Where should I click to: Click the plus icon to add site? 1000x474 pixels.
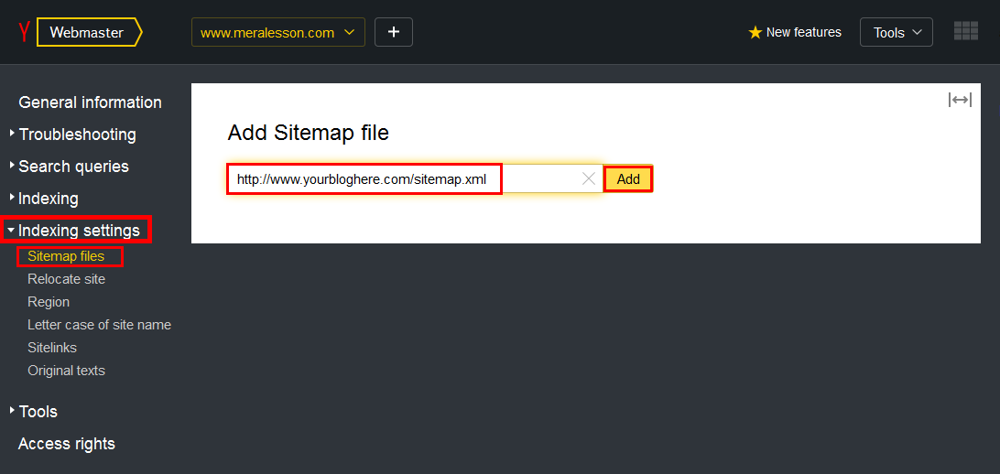click(x=394, y=32)
